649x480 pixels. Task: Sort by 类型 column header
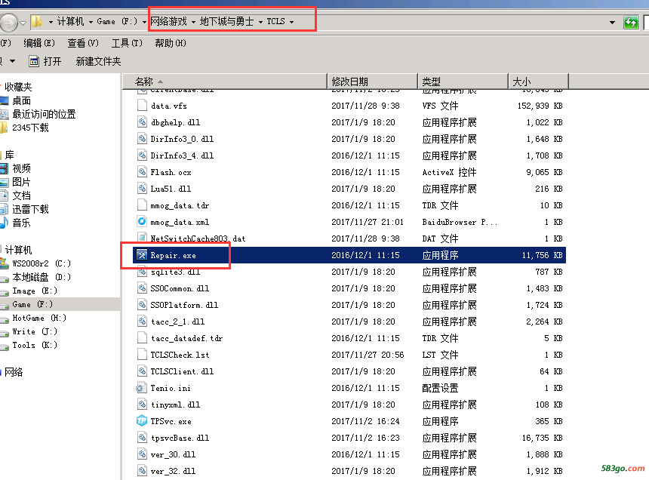coord(463,82)
